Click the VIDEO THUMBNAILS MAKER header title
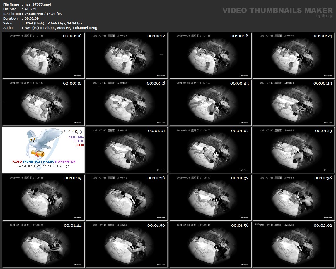 (277, 10)
